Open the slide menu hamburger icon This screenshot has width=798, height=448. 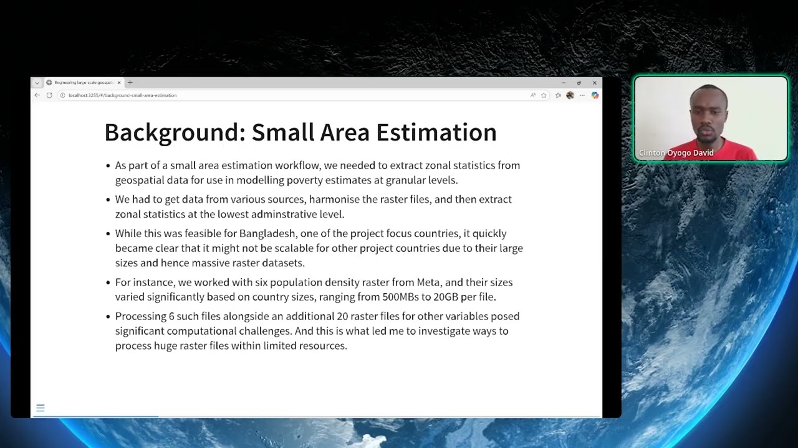click(41, 408)
